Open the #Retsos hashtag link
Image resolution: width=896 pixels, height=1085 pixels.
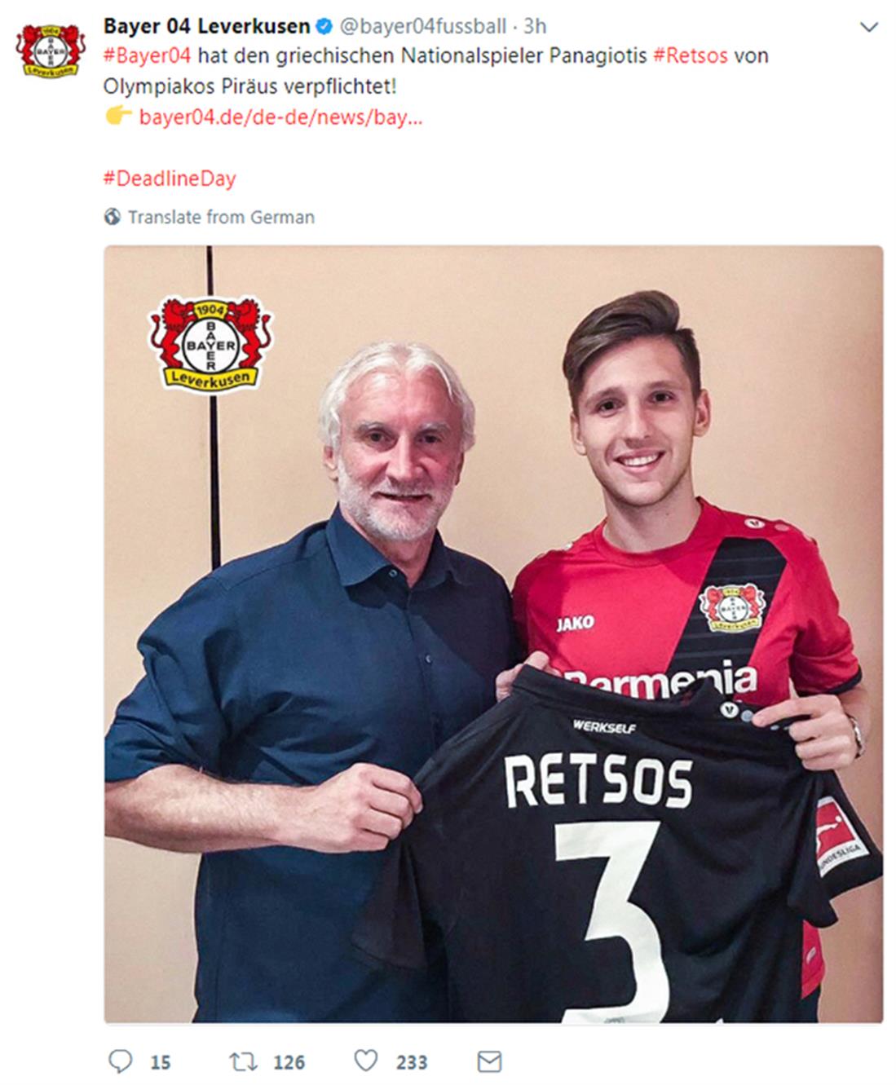[x=691, y=56]
